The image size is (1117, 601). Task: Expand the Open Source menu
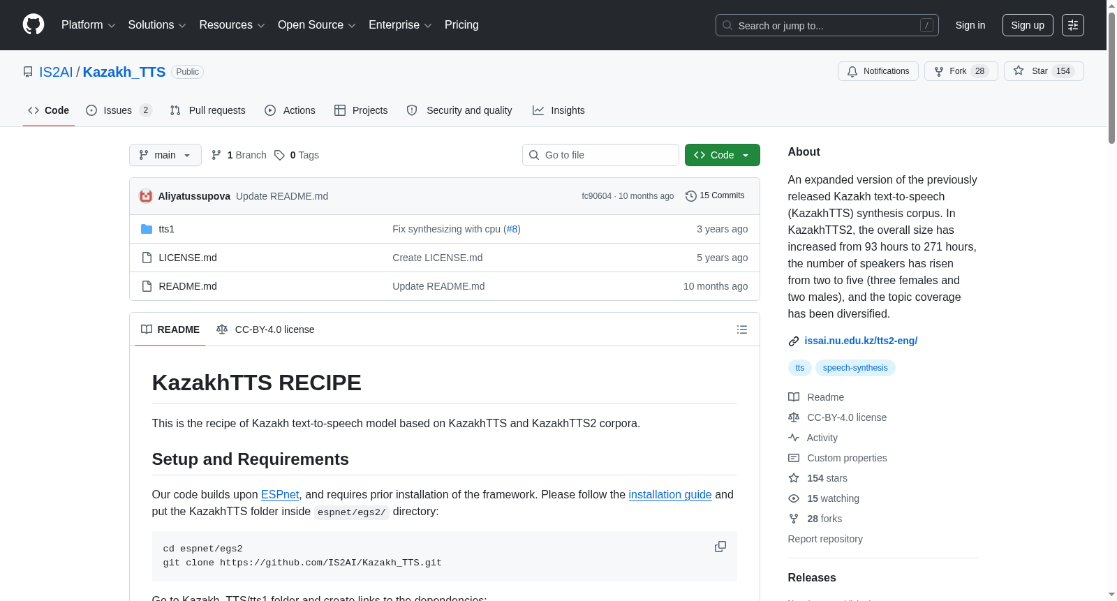(317, 25)
